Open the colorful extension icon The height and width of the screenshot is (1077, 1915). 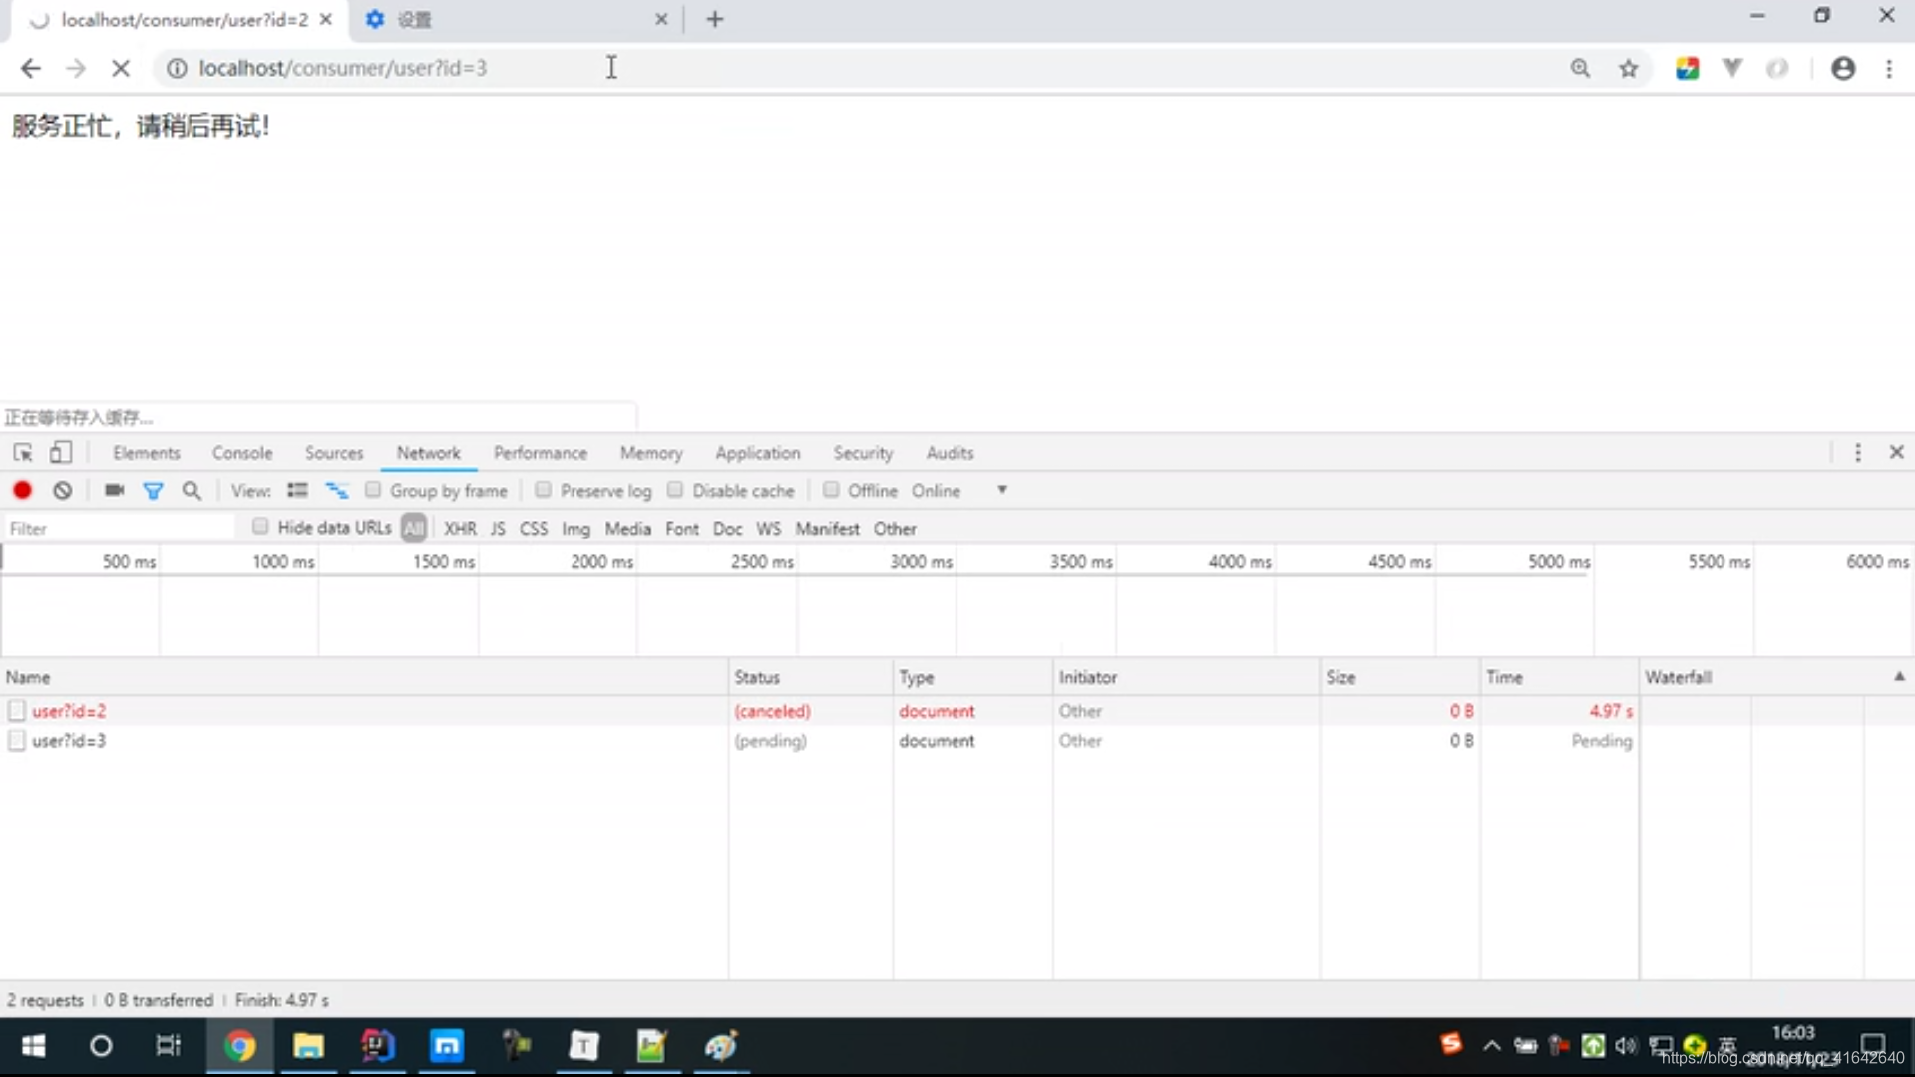click(1688, 68)
